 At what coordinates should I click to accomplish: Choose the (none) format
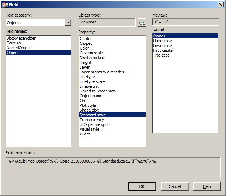click(x=185, y=36)
